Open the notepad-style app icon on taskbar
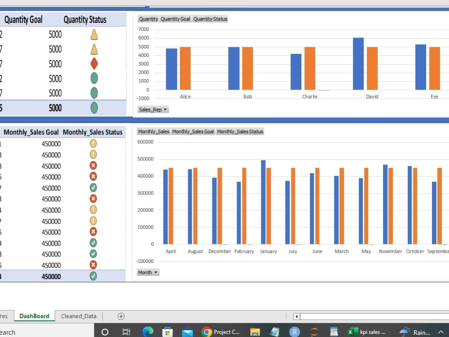Viewport: 449px width, 337px height. (274, 332)
